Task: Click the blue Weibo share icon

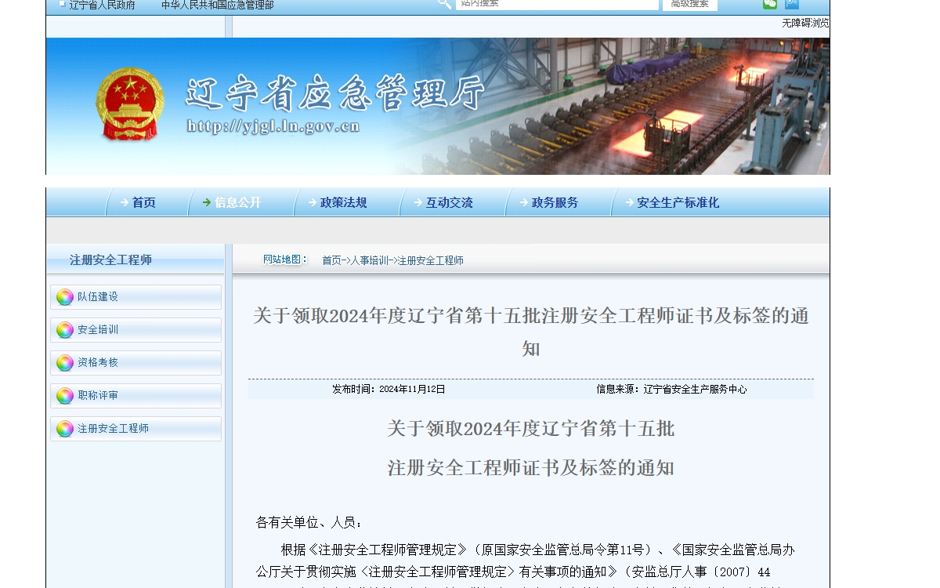Action: (792, 4)
